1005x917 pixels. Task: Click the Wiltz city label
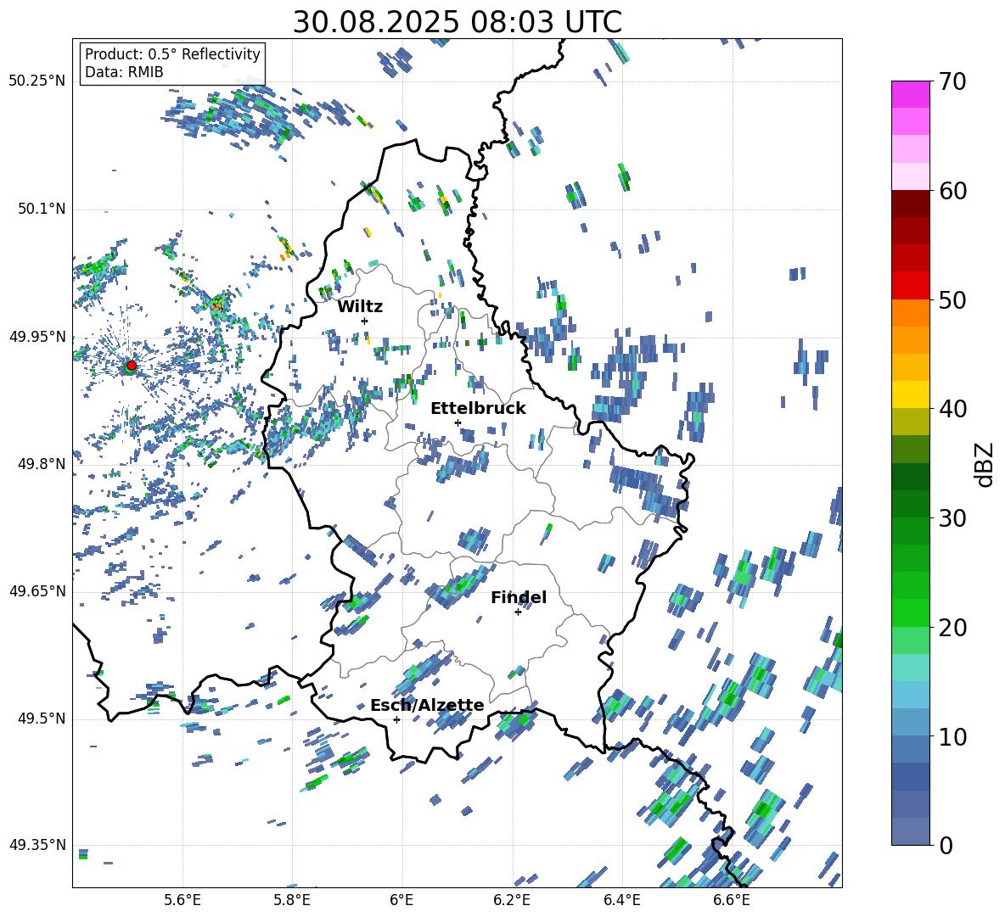[x=360, y=307]
